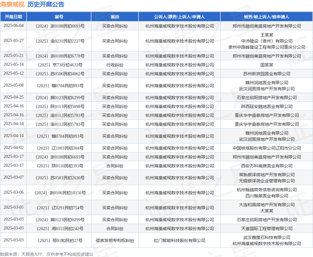
Task: Click the date 2025-05-12
Action: (13, 73)
